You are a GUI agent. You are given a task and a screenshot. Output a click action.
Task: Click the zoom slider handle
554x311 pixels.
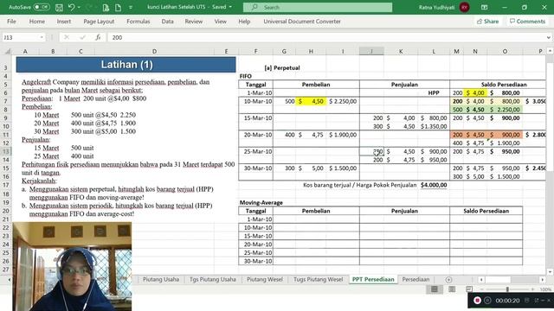tap(507, 289)
